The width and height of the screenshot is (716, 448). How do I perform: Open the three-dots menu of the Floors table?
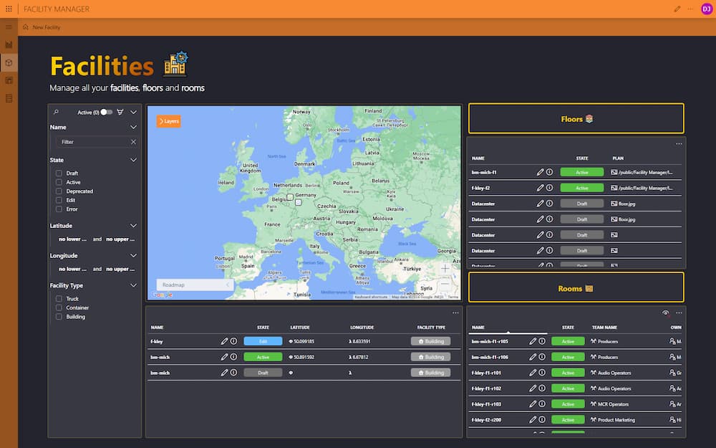tap(679, 143)
